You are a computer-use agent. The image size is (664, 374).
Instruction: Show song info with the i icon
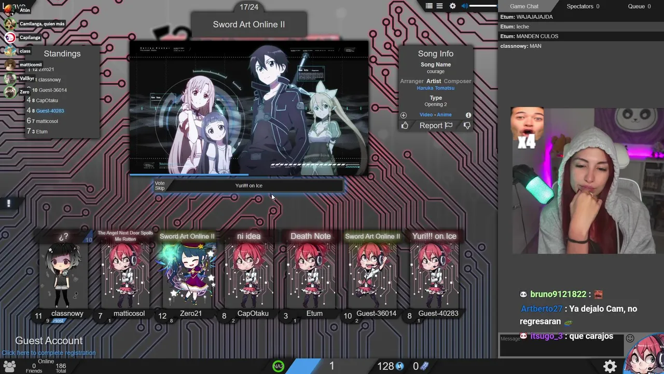[x=468, y=115]
